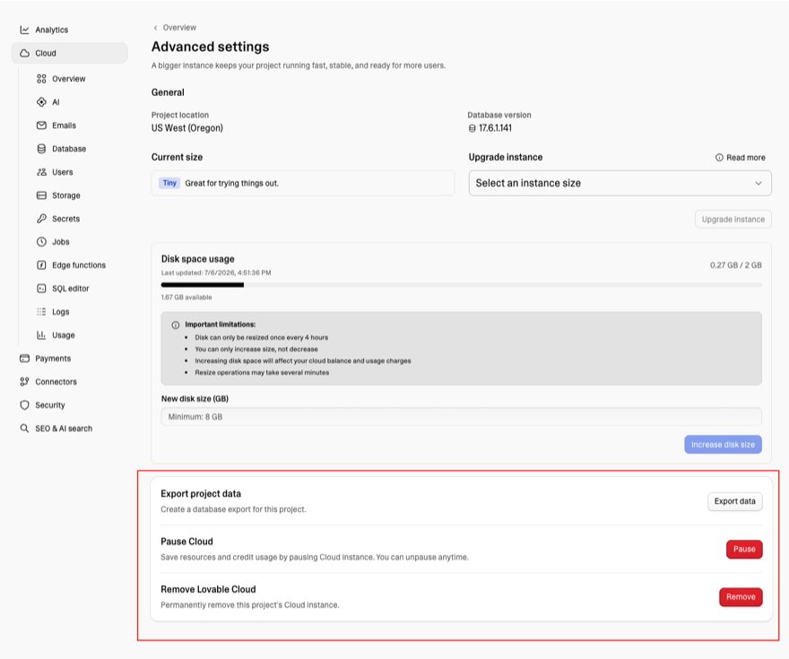Viewport: 789px width, 659px height.
Task: Click the Read more link
Action: [x=745, y=158]
